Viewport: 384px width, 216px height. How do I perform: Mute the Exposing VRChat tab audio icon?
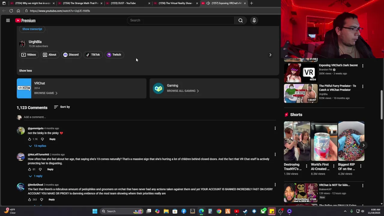pos(208,3)
